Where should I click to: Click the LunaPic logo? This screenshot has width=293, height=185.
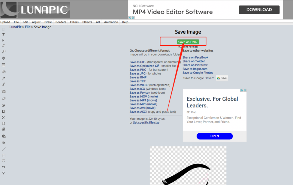pyautogui.click(x=35, y=10)
